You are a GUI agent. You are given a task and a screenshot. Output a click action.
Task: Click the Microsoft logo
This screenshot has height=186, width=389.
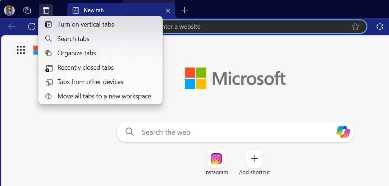tap(235, 78)
